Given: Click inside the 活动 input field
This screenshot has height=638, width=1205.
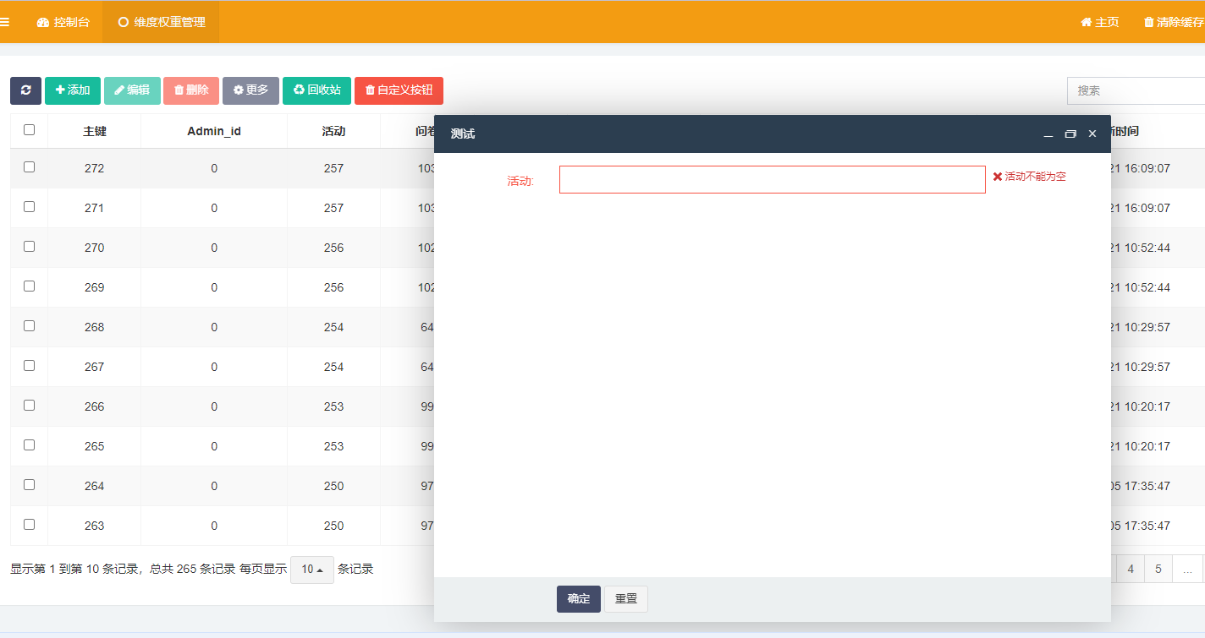Looking at the screenshot, I should click(771, 179).
